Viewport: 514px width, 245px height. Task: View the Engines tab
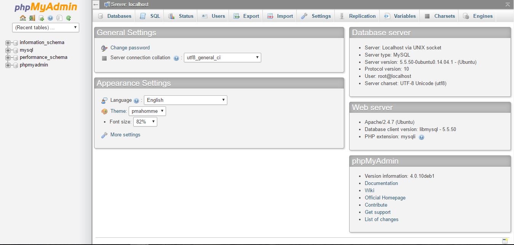pos(477,16)
